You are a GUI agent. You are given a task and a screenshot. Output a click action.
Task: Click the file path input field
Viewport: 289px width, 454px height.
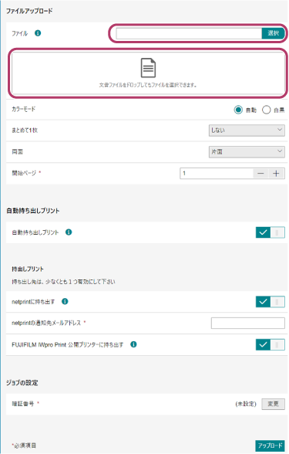pyautogui.click(x=189, y=33)
